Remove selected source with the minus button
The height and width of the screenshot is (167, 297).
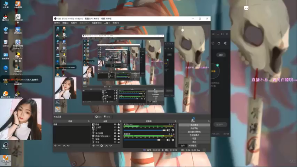tap(98, 146)
